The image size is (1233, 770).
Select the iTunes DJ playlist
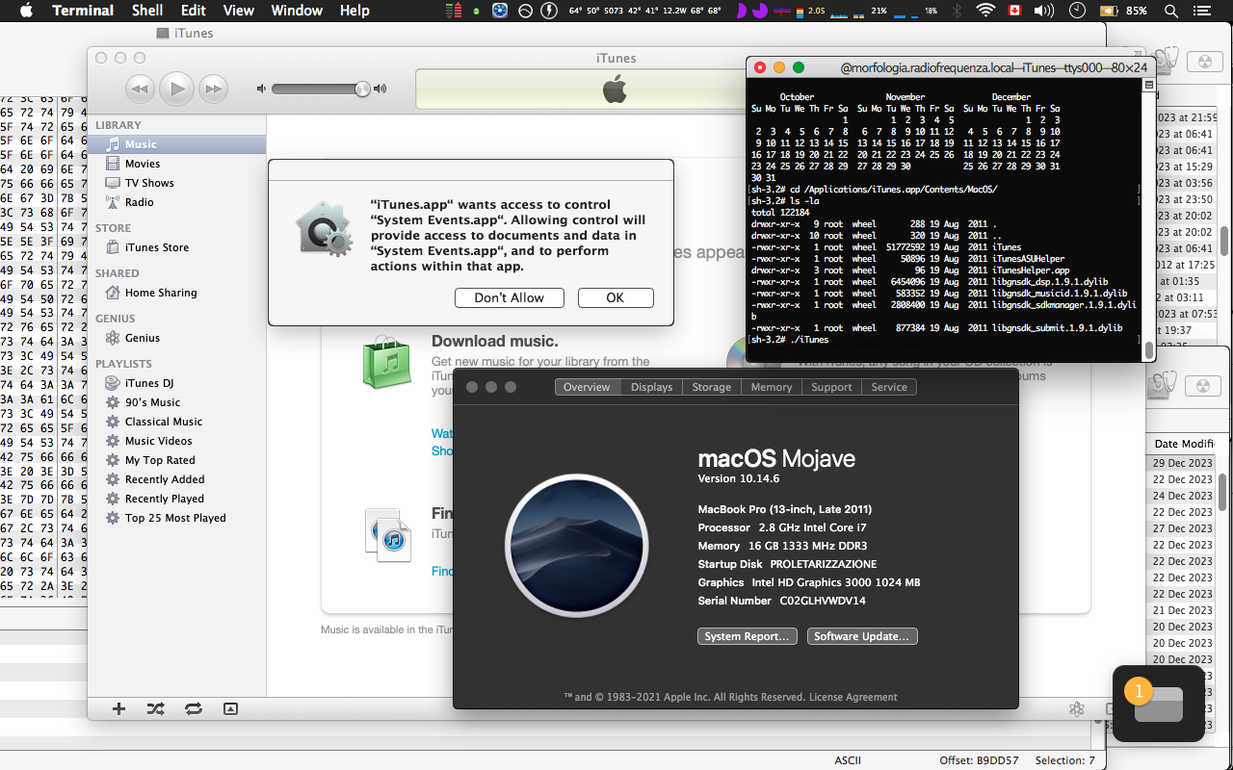point(148,383)
